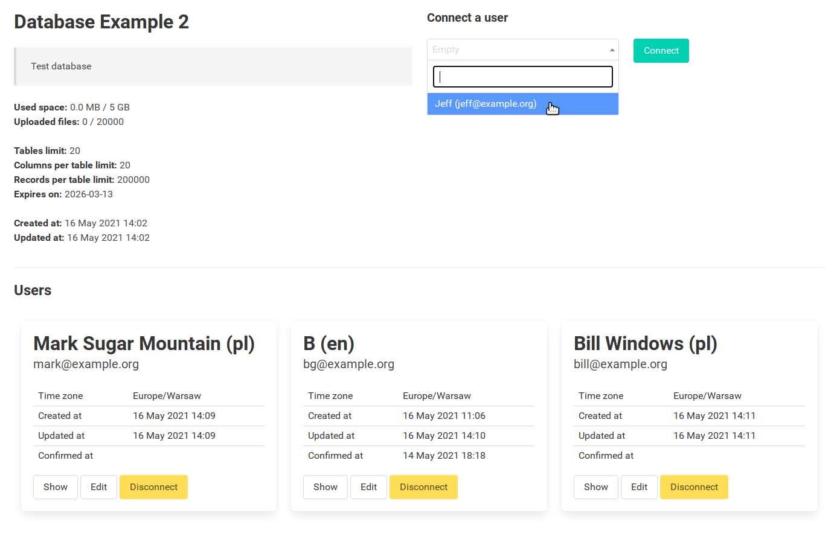834x536 pixels.
Task: Edit Bill Windows user
Action: 639,487
